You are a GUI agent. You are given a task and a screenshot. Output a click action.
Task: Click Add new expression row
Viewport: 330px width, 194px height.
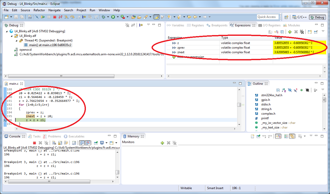[191, 57]
